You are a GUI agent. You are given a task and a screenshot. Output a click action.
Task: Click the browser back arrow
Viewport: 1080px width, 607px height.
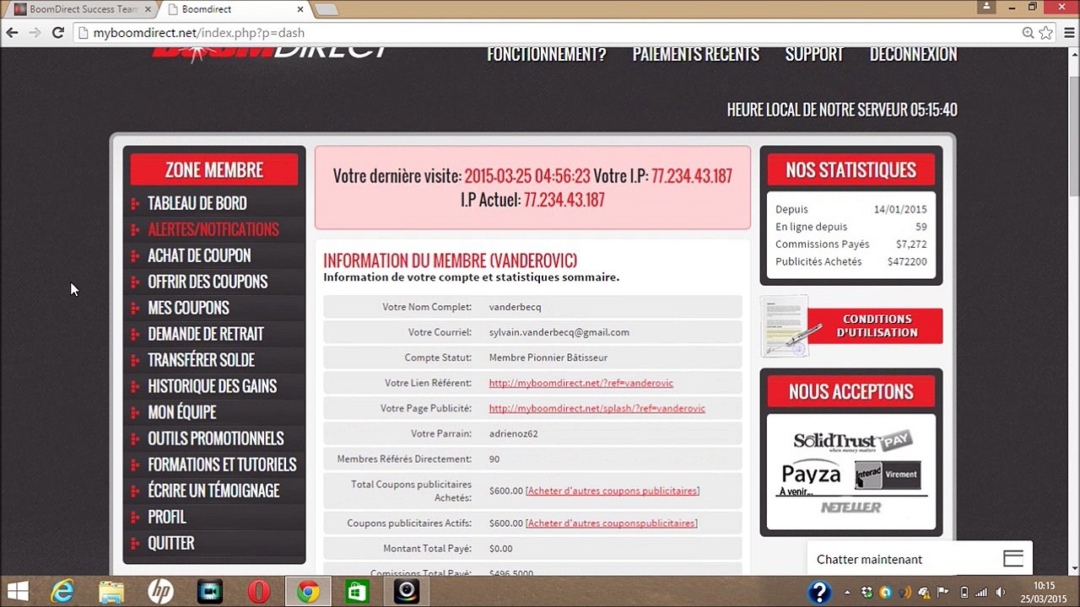tap(13, 33)
